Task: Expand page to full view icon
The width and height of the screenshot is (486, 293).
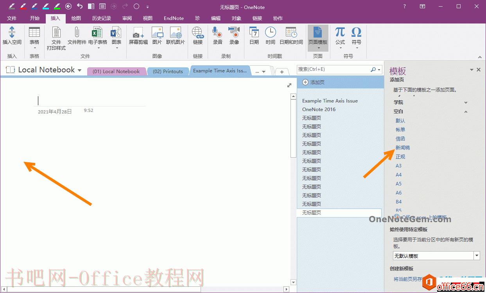Action: pos(289,85)
